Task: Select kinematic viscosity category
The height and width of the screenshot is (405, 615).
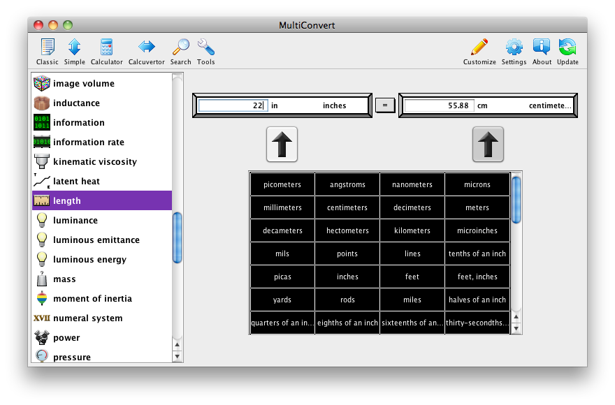Action: point(102,161)
